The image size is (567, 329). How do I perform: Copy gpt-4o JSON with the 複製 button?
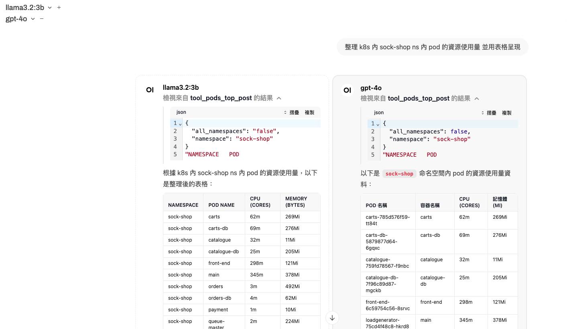[x=507, y=113]
